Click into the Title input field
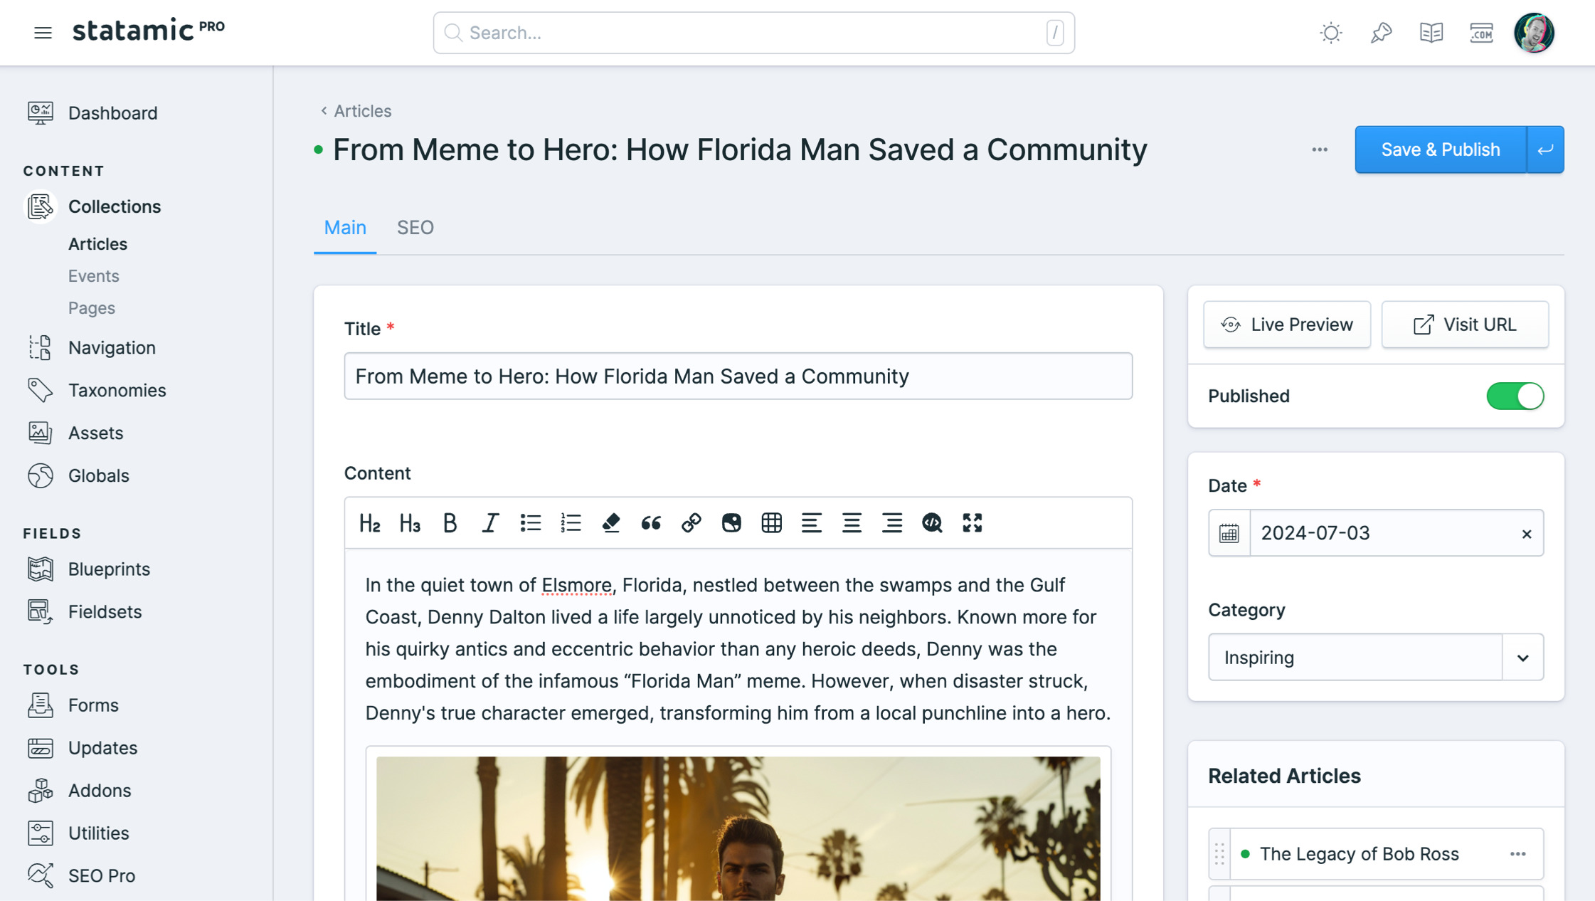 point(738,376)
